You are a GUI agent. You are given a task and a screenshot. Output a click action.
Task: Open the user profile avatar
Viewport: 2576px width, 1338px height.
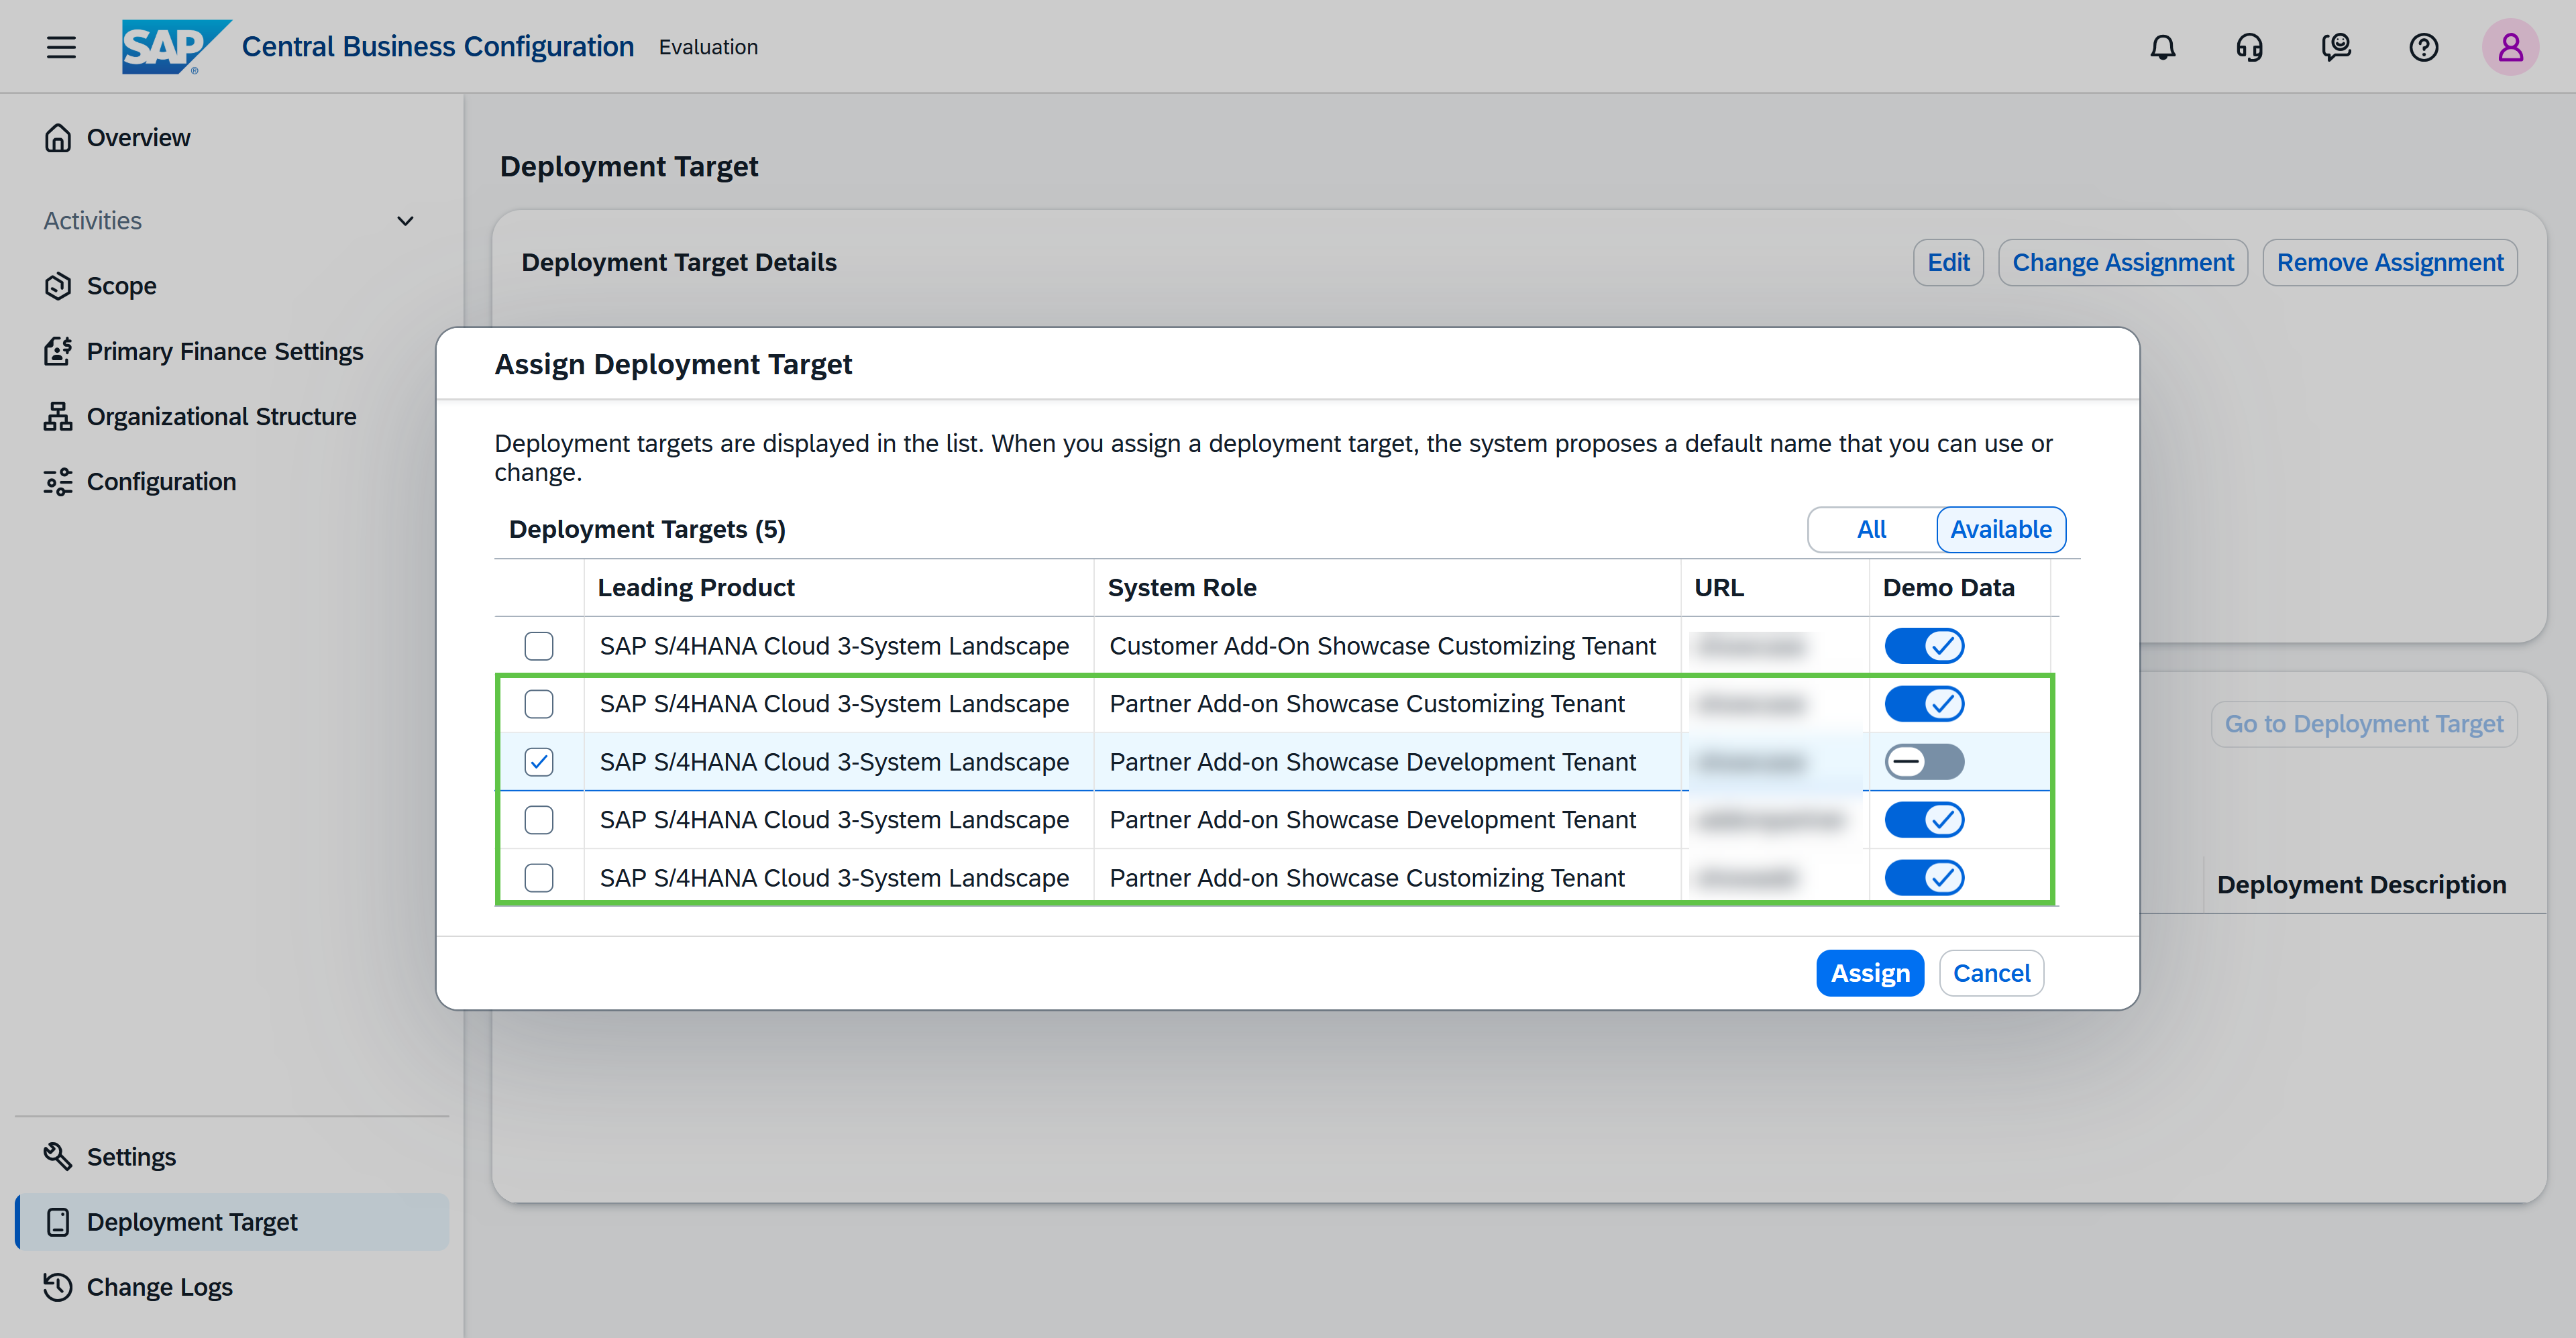(x=2510, y=47)
